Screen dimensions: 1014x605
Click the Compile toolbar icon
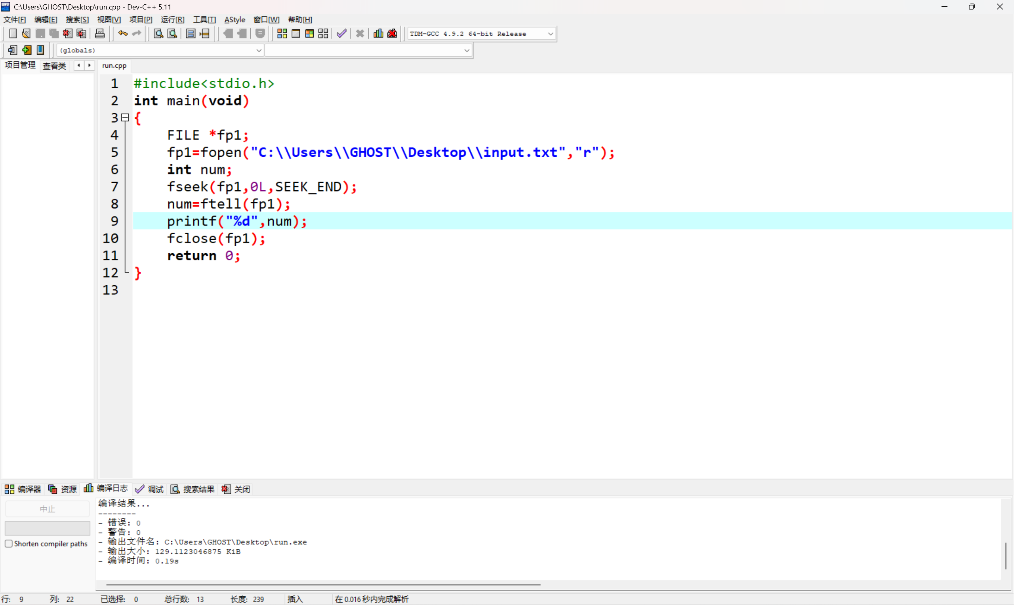[282, 33]
